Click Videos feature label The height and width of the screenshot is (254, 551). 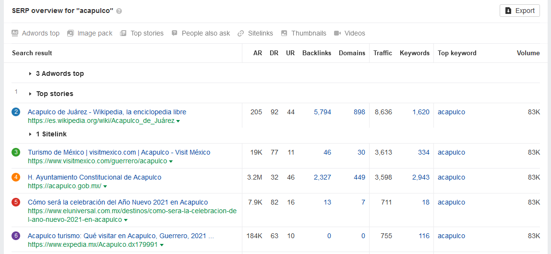tap(355, 34)
